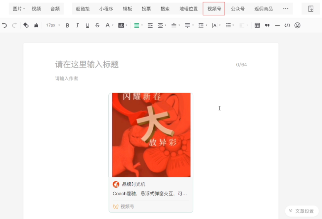Expand the ab text highlight color dropdown
Screen dimensions: 322x219
[126, 25]
